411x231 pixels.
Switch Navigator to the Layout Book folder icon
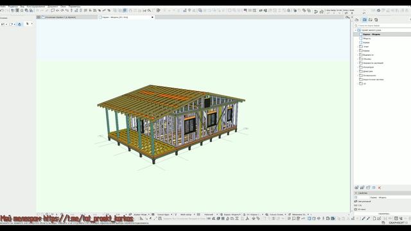tap(371, 20)
